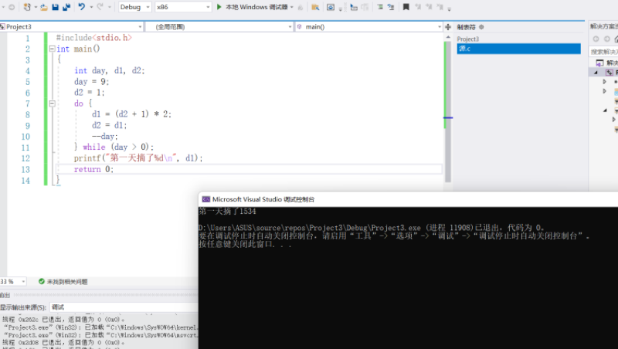
Task: Click the Project3.exe exit path console line
Action: (x=372, y=228)
